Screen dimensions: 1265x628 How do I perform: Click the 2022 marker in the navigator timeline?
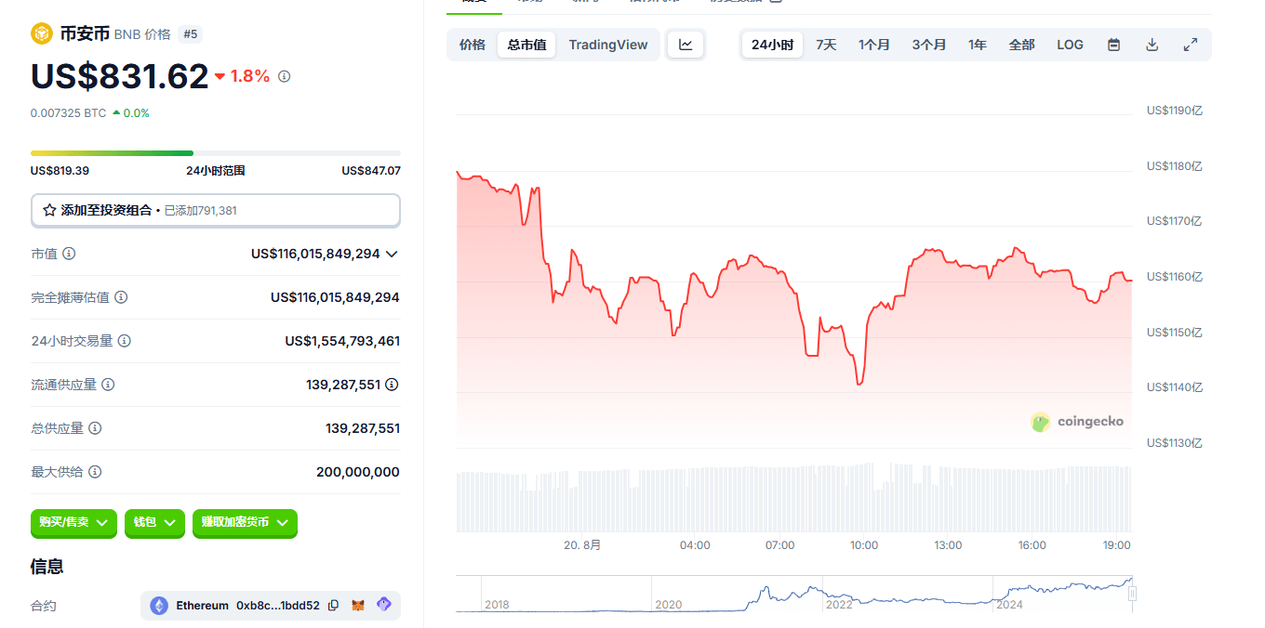click(x=839, y=605)
